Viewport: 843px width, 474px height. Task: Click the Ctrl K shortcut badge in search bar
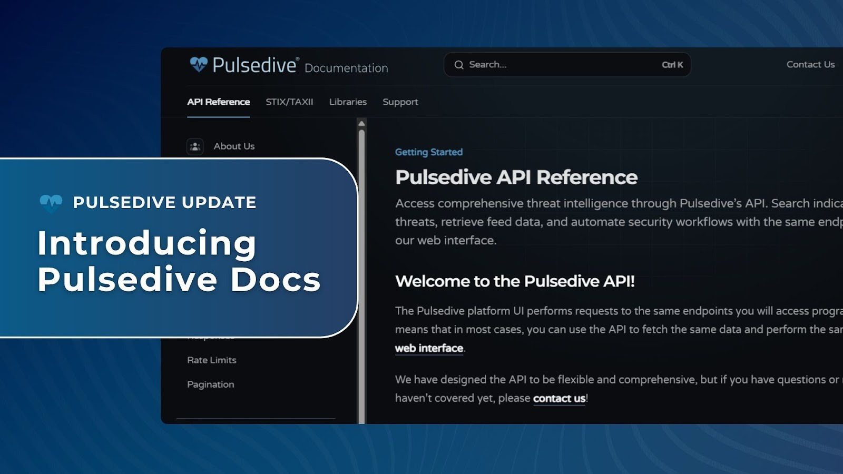pos(671,65)
